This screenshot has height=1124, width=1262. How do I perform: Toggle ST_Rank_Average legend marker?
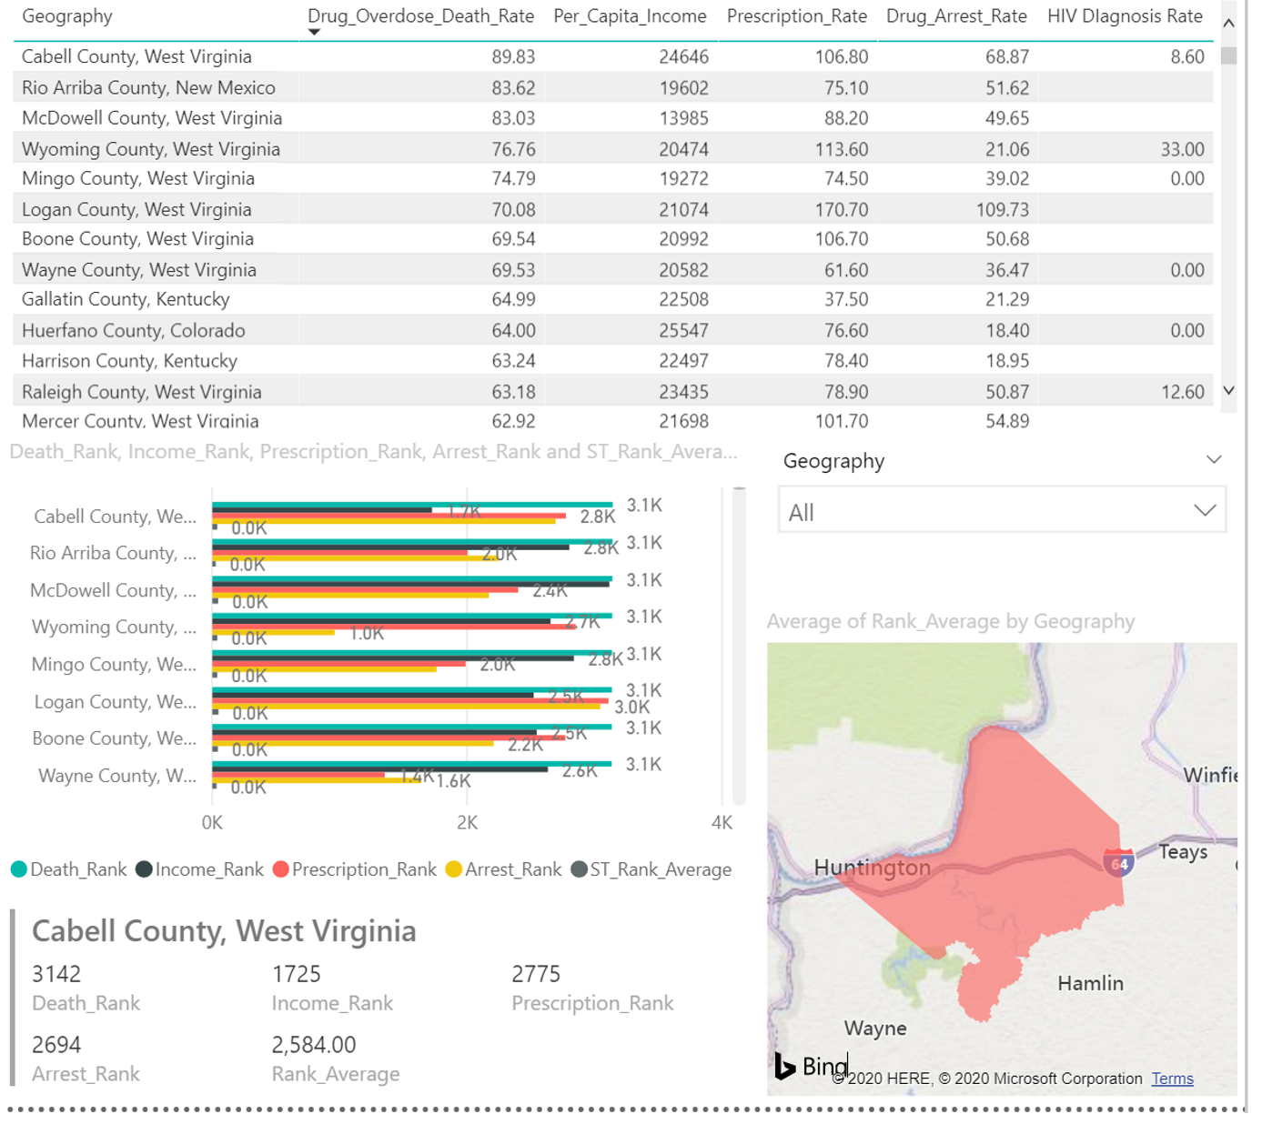[579, 869]
